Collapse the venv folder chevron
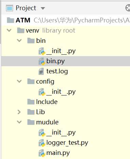This screenshot has height=159, width=130. click(x=9, y=30)
